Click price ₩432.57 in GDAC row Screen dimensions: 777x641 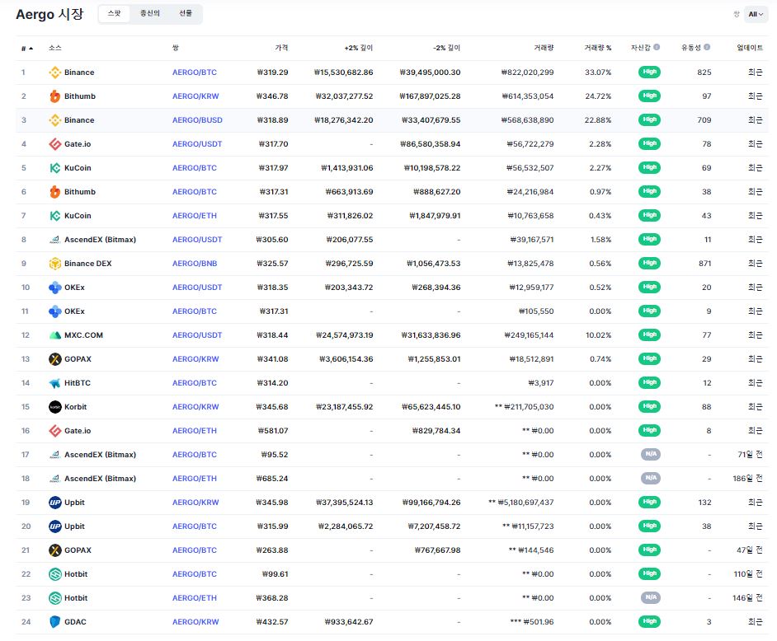pyautogui.click(x=272, y=622)
